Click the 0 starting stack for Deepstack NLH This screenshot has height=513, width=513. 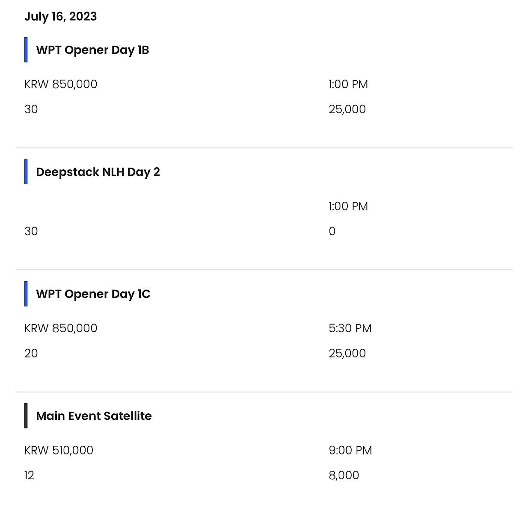coord(332,231)
